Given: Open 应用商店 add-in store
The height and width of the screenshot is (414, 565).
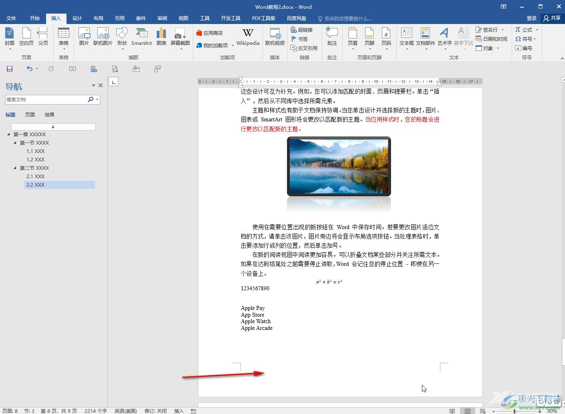Looking at the screenshot, I should click(x=210, y=33).
